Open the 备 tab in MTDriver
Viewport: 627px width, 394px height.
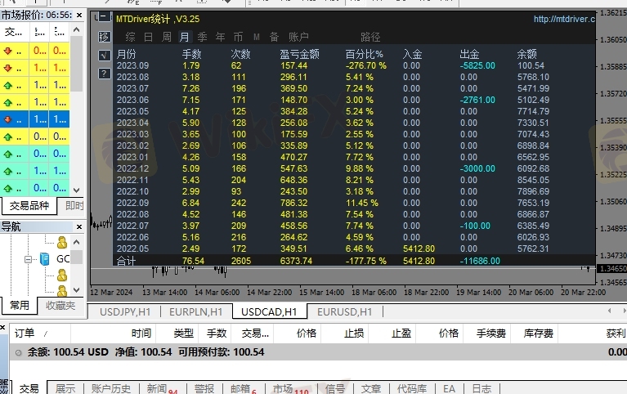point(275,38)
